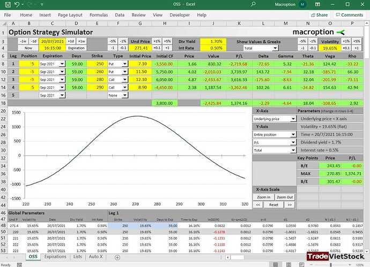
Task: Click the Undo arrow icon
Action: [x=17, y=4]
